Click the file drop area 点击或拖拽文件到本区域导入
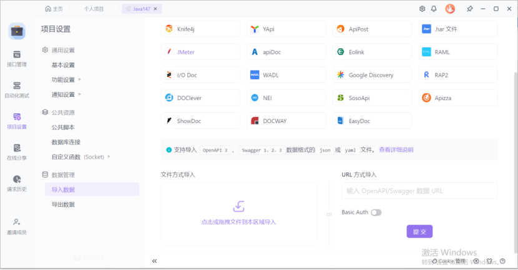 tap(238, 214)
